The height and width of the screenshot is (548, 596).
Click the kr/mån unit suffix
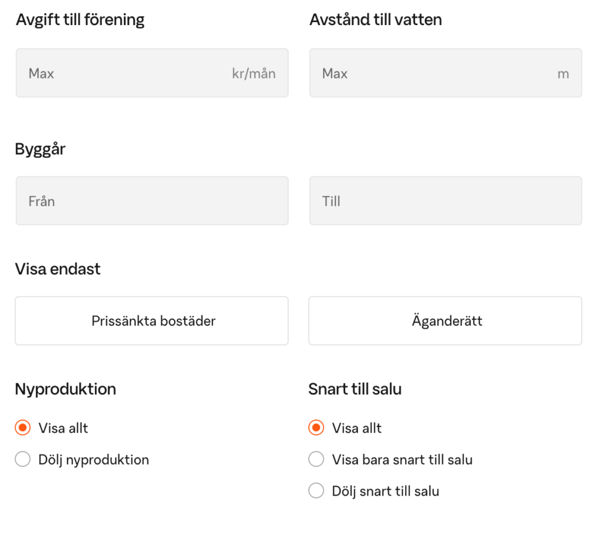point(254,73)
